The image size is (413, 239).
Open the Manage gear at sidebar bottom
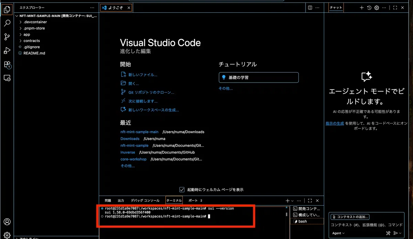point(7,235)
